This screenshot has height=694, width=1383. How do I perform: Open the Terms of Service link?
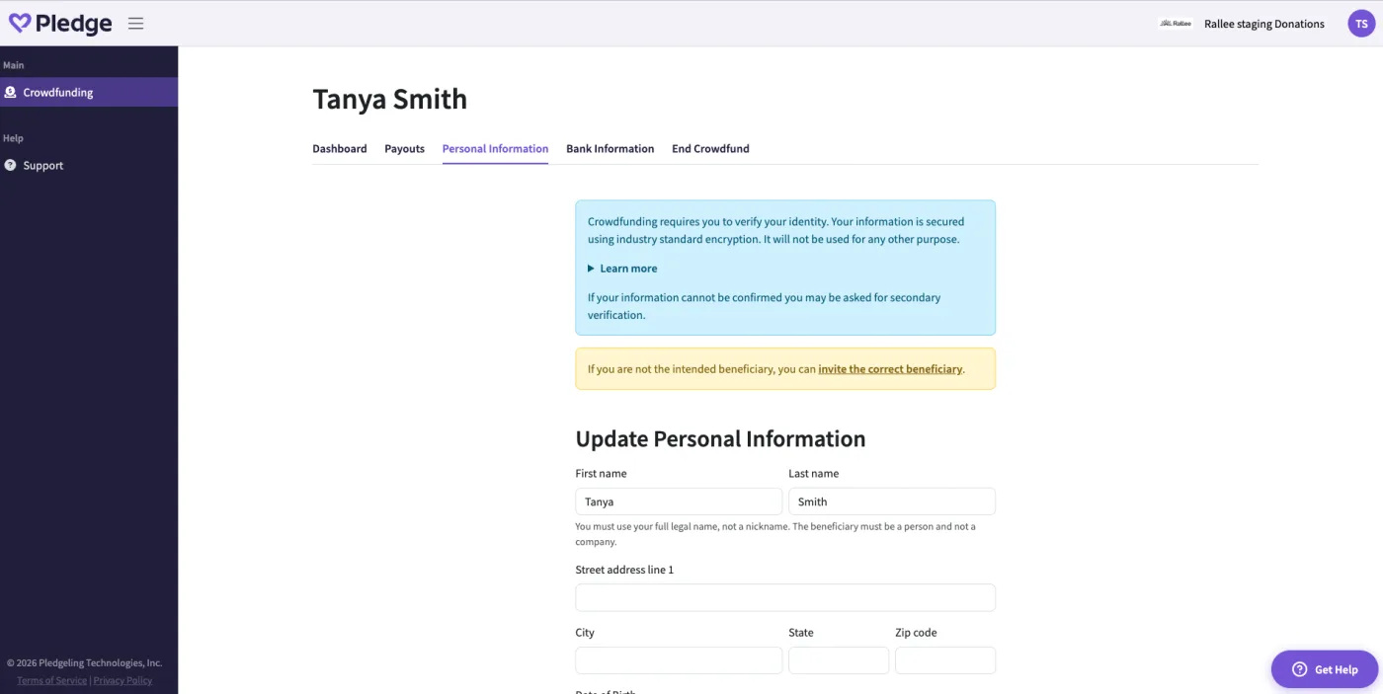point(51,680)
